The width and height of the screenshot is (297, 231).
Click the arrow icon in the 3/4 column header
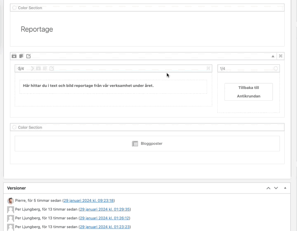32,68
